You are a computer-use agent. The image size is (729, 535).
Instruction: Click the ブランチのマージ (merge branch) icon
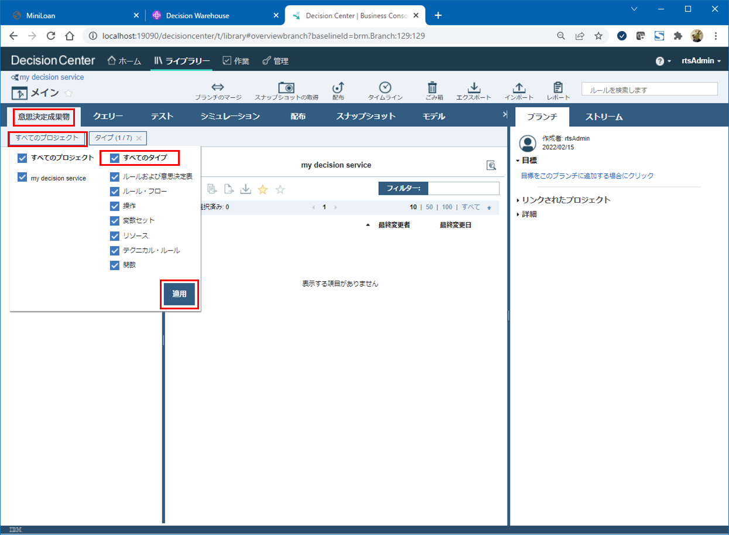tap(218, 87)
